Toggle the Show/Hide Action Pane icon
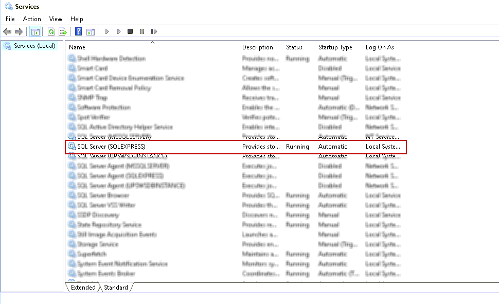The height and width of the screenshot is (304, 499). point(91,31)
